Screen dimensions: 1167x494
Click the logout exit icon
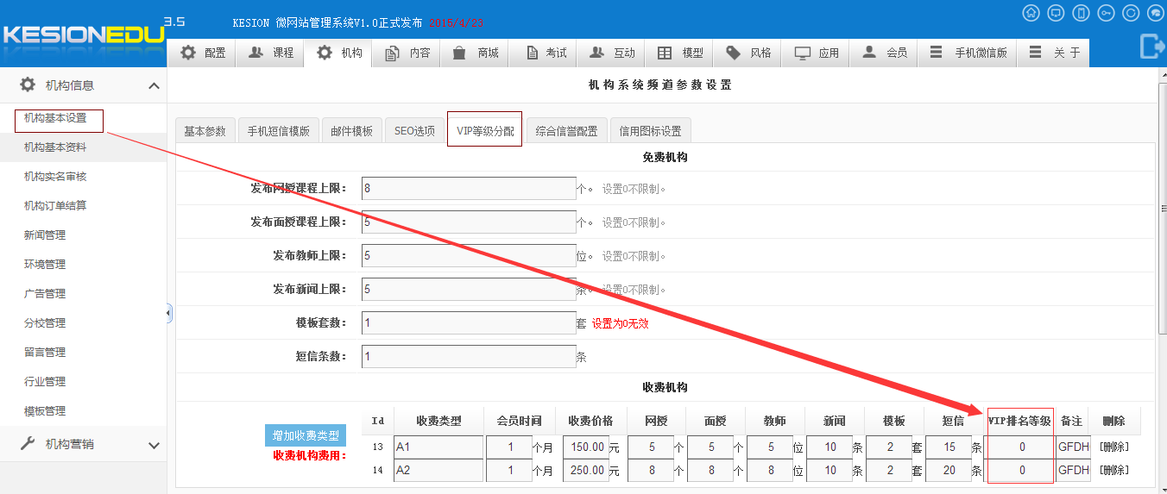[x=1151, y=46]
